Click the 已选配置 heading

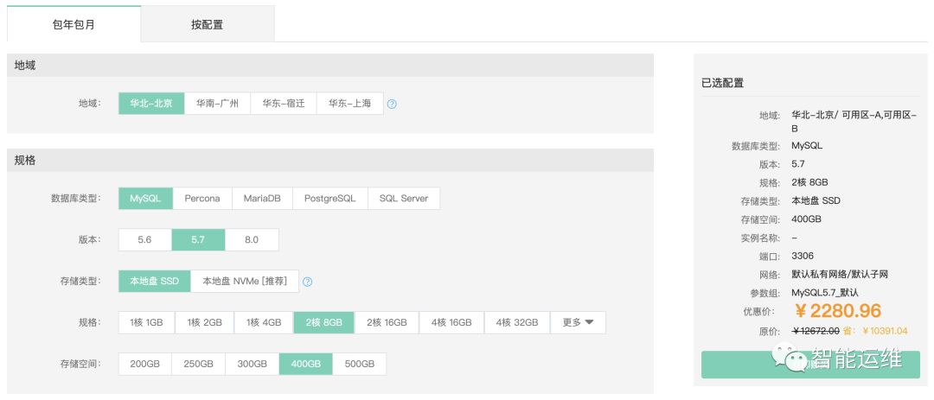(x=722, y=83)
